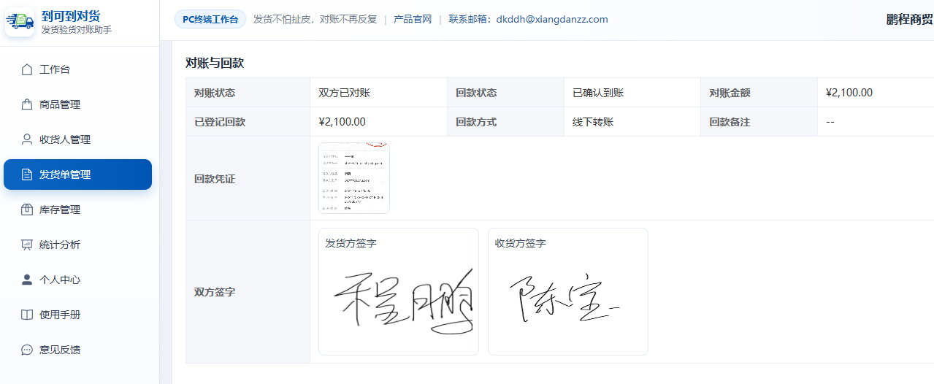
Task: Click the 工作台 home icon
Action: click(x=27, y=69)
